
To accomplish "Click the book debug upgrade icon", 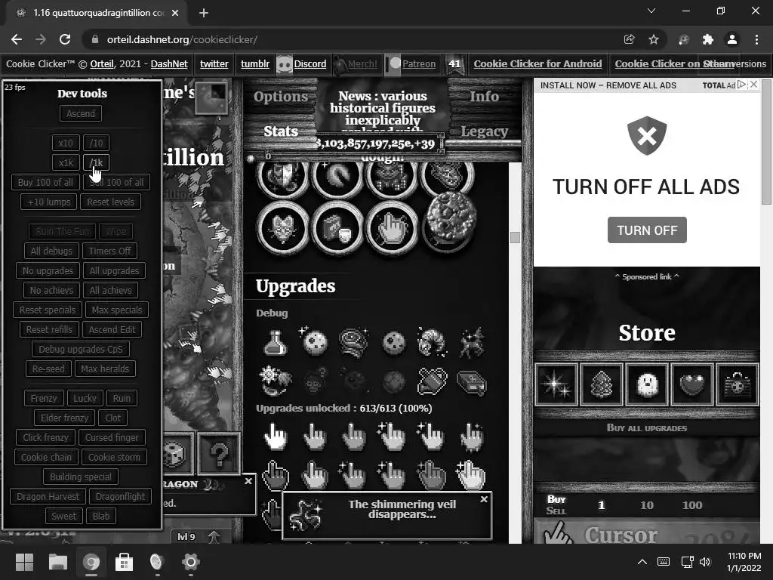I will 471,382.
